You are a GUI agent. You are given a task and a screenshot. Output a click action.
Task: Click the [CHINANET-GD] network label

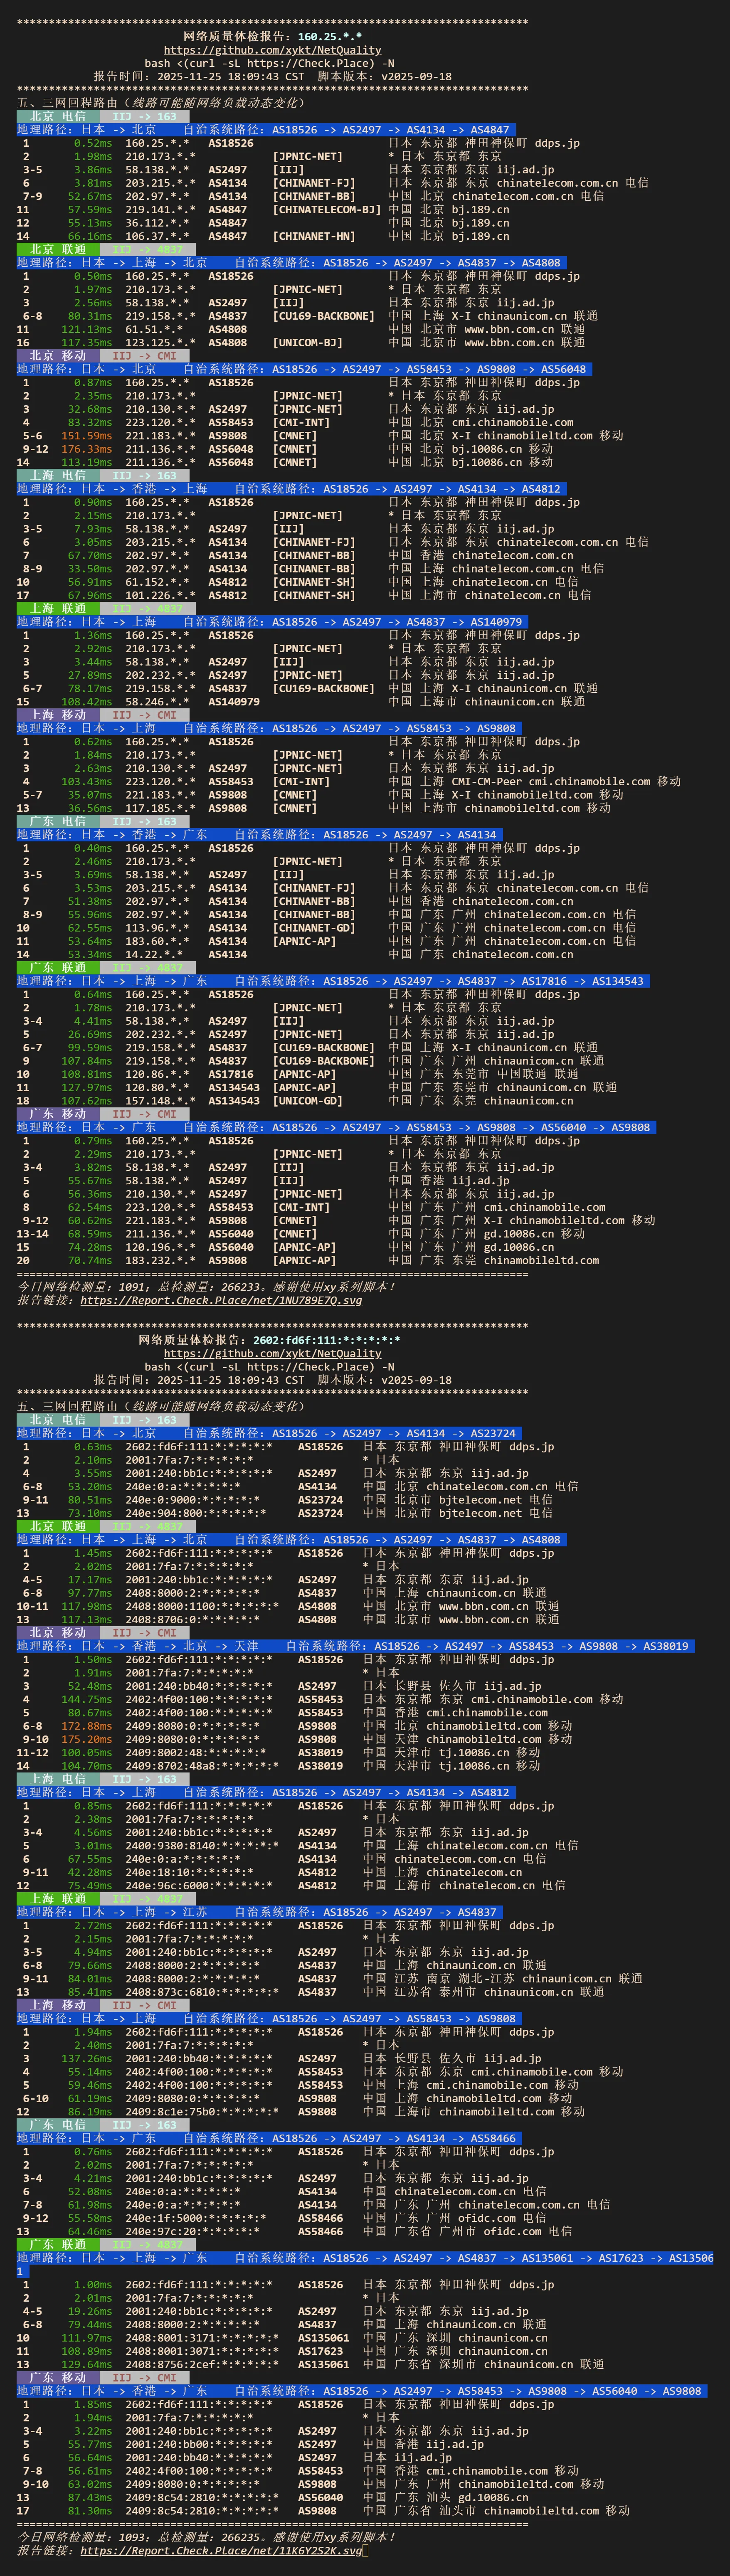pos(314,928)
